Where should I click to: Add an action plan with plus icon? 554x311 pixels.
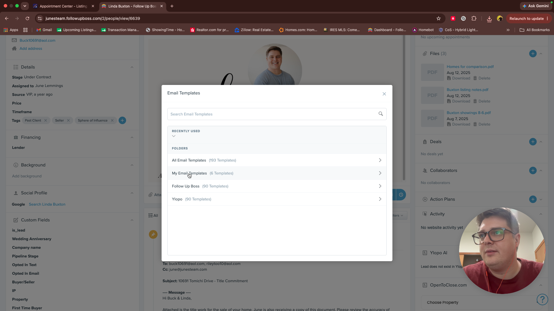coord(533,199)
